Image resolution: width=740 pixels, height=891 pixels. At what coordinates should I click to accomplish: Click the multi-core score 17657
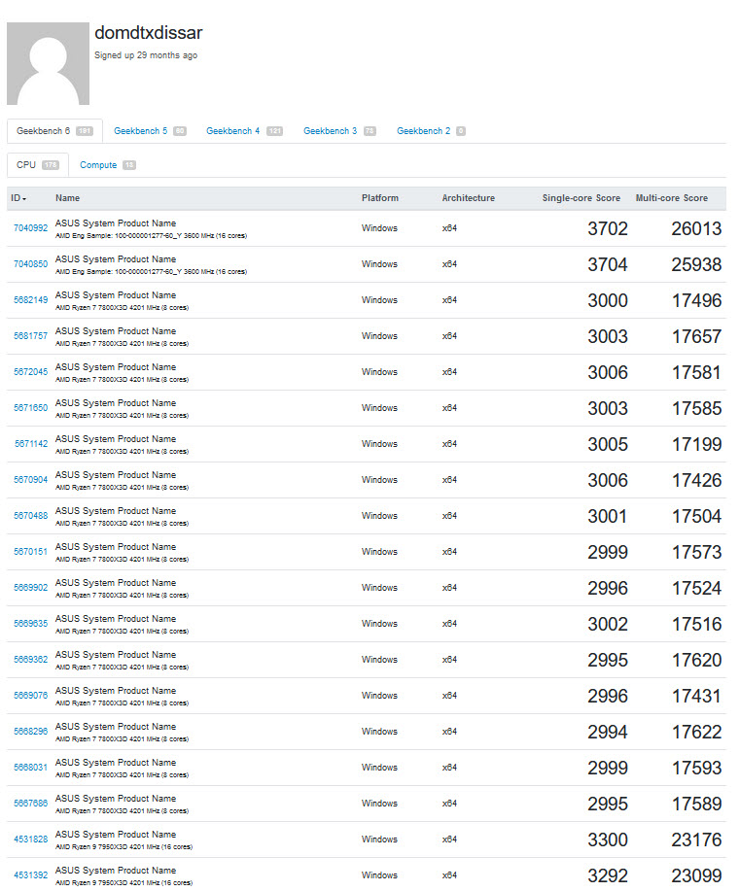click(x=697, y=336)
